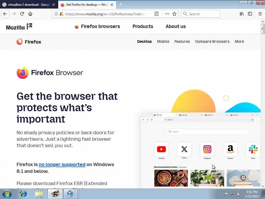Screen dimensions: 265x199
Task: Open the Library bookmarks and history icon
Action: click(x=242, y=14)
